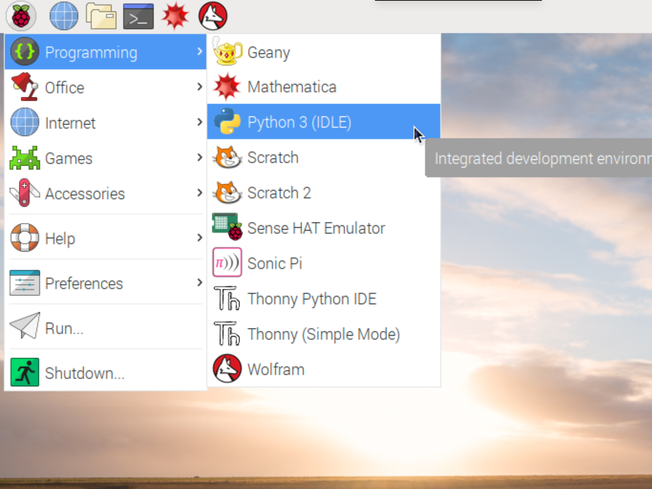Launch Mathematica from the taskbar spiky icon

point(176,16)
